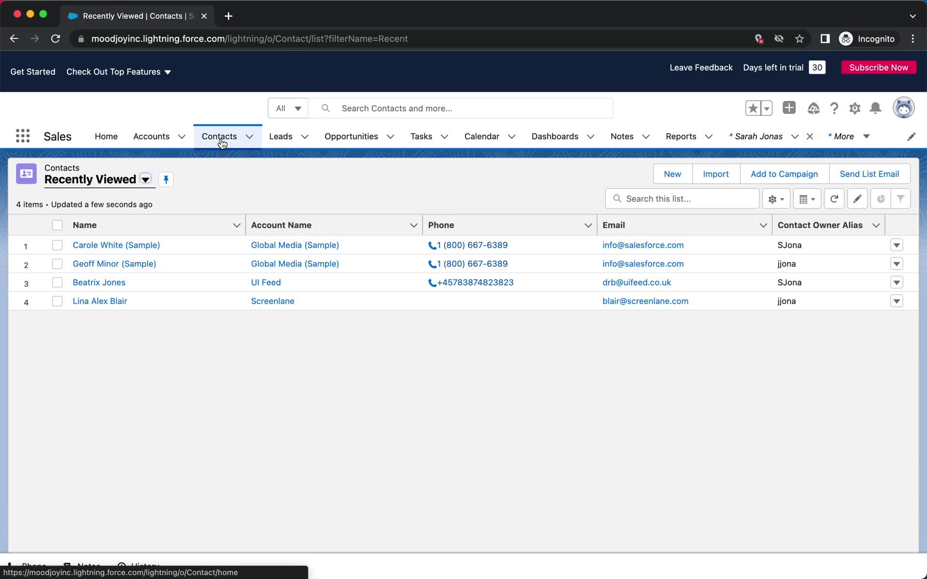
Task: Click the navigation bar edit pencil
Action: (911, 137)
